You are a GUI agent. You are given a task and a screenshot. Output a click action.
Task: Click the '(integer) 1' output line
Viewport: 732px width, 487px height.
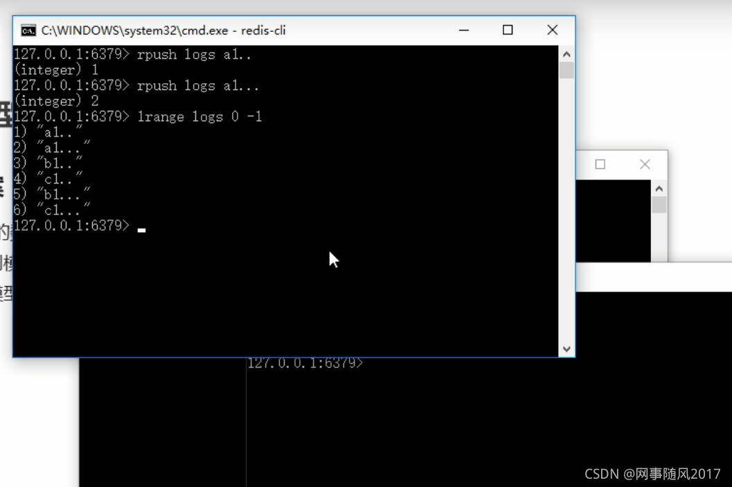57,70
